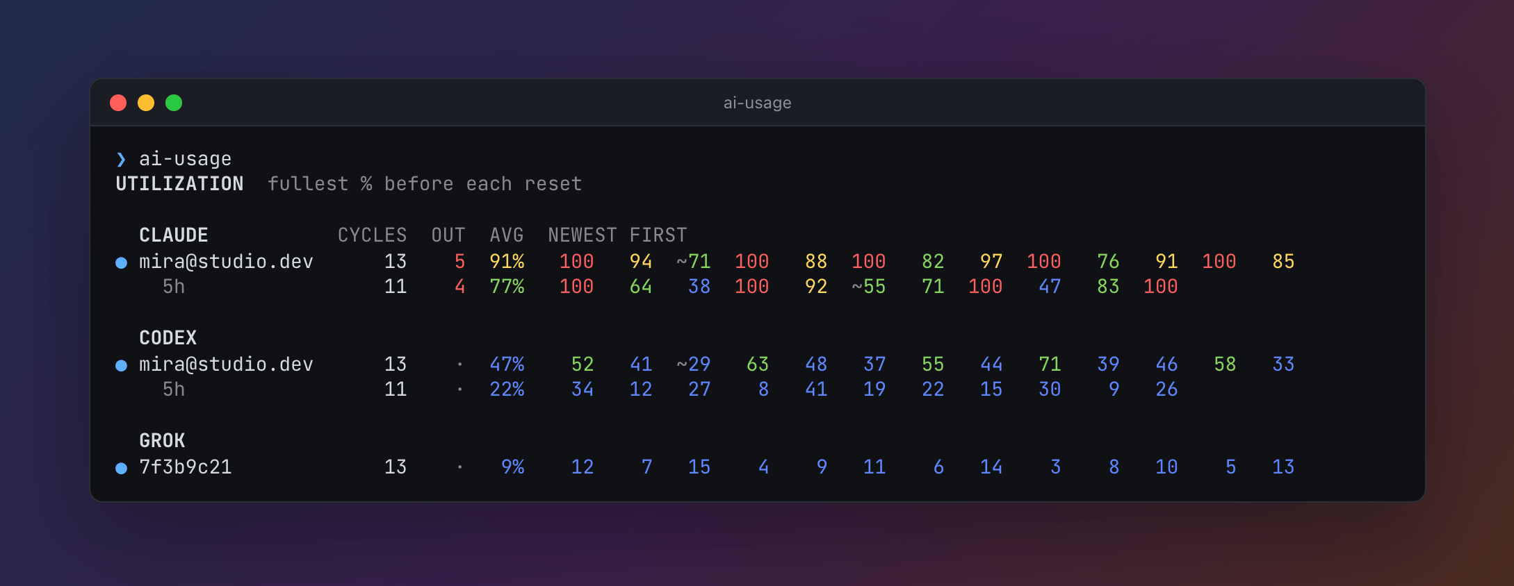Select mira@studio.dev under the CLAUDE header
This screenshot has width=1514, height=586.
coord(227,262)
